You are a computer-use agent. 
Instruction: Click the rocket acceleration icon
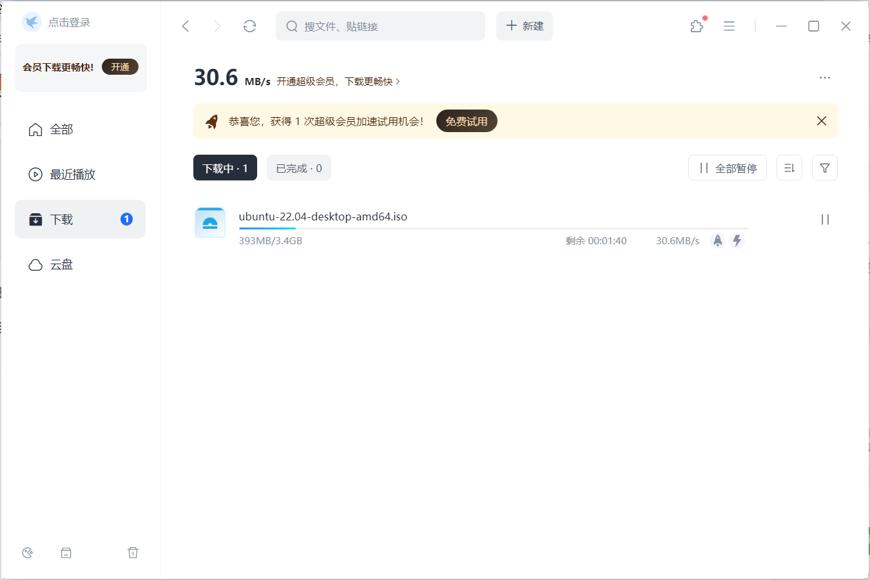tap(717, 240)
